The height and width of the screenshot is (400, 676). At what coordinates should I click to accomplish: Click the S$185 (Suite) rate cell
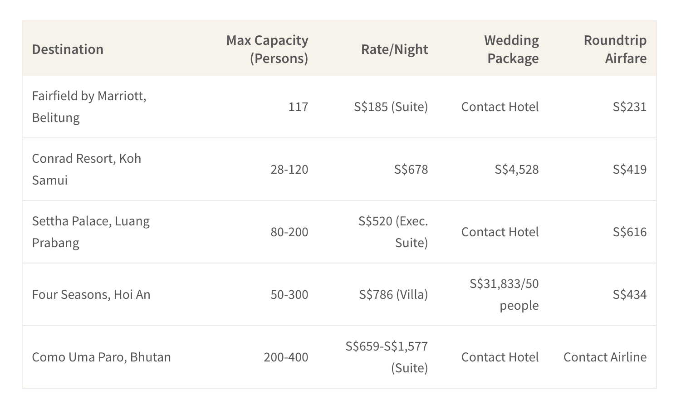pos(391,107)
